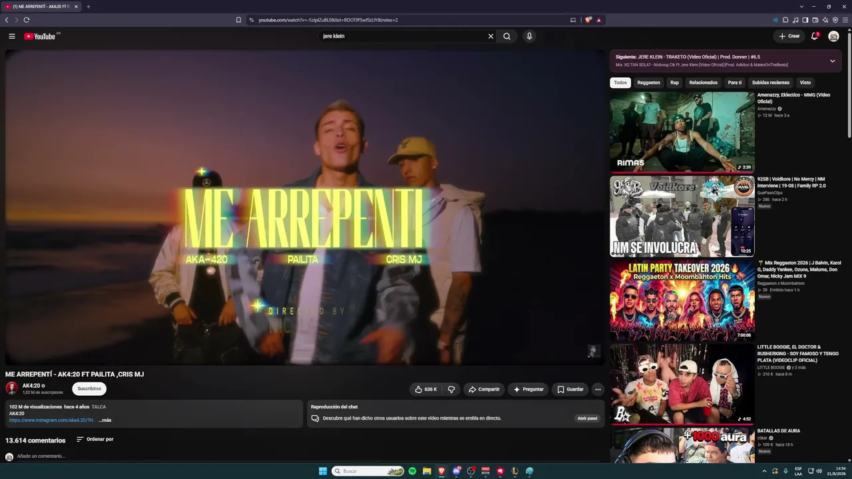Open the 'NM SE INVOLUCRA' video thumbnail
The height and width of the screenshot is (479, 852).
click(682, 216)
